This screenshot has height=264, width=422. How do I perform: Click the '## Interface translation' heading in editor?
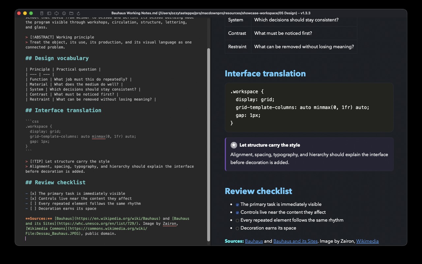pos(63,110)
